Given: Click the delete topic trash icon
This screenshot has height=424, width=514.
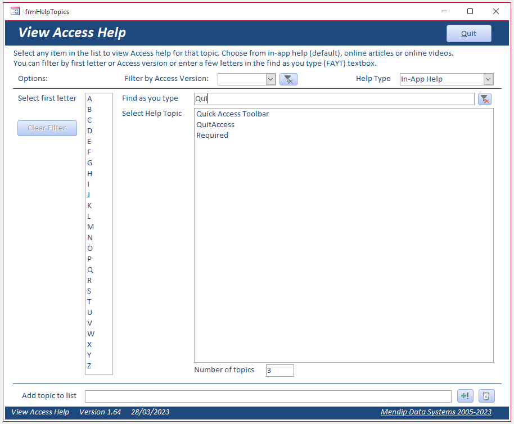Looking at the screenshot, I should click(x=486, y=396).
